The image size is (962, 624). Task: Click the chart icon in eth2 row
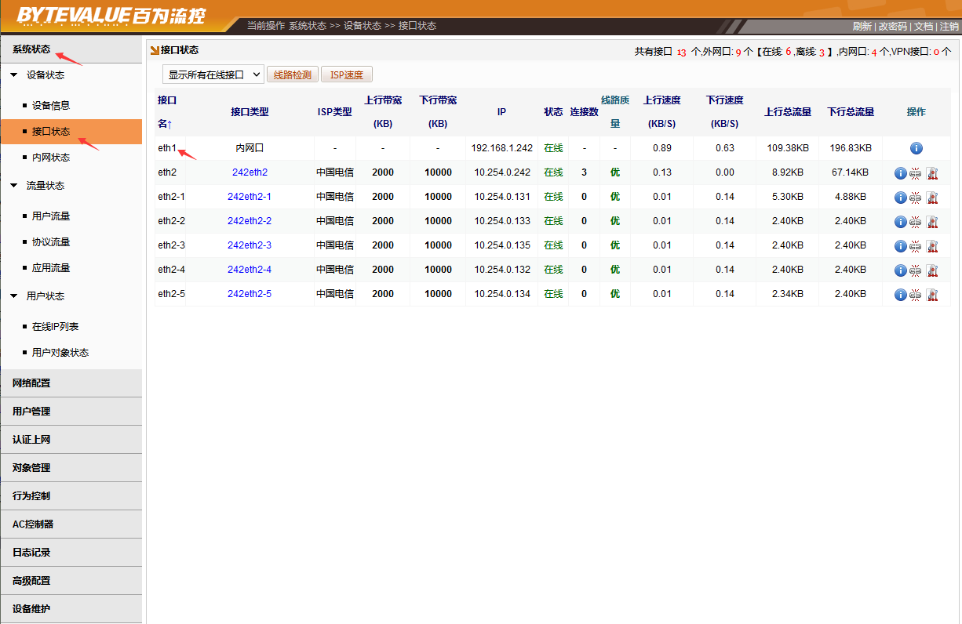click(x=932, y=173)
